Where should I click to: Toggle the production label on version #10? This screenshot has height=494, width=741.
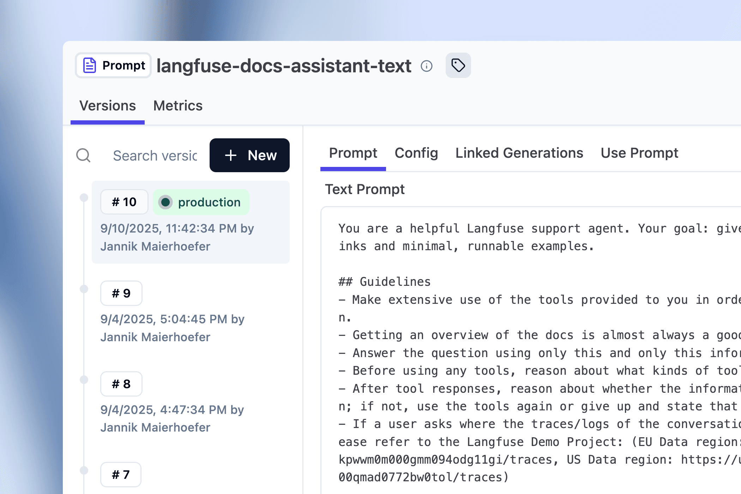click(201, 202)
